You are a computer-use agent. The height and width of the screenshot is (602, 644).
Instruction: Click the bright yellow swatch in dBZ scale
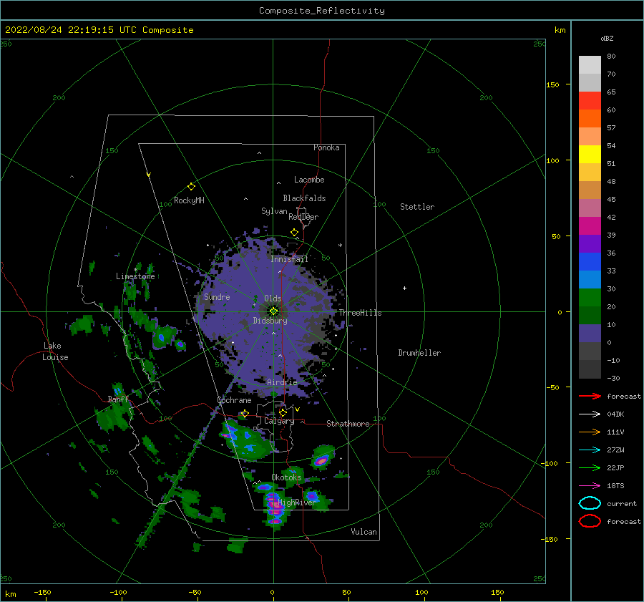point(590,155)
